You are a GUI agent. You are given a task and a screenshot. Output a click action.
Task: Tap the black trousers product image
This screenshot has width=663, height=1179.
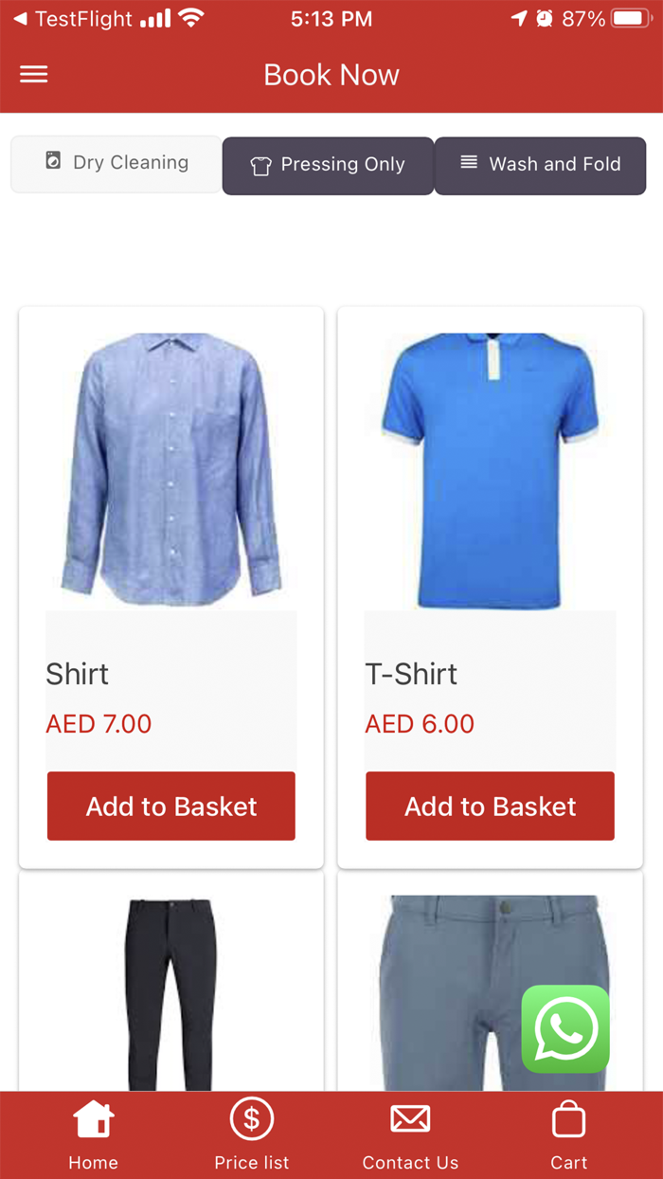pyautogui.click(x=170, y=993)
